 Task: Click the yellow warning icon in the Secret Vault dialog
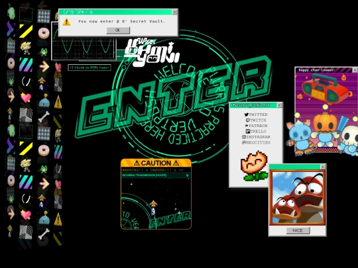point(66,22)
